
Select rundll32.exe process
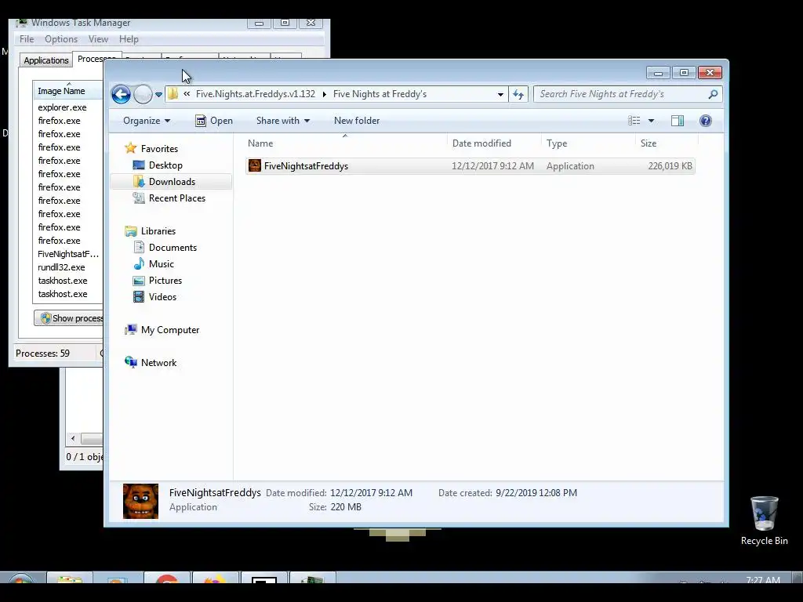(x=61, y=267)
